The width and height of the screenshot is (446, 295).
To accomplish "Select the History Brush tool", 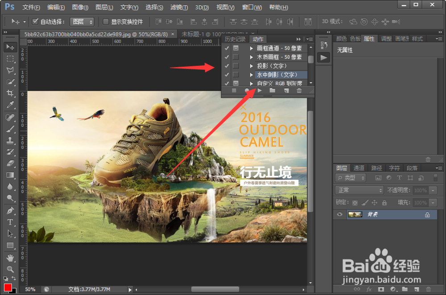I will pyautogui.click(x=10, y=152).
